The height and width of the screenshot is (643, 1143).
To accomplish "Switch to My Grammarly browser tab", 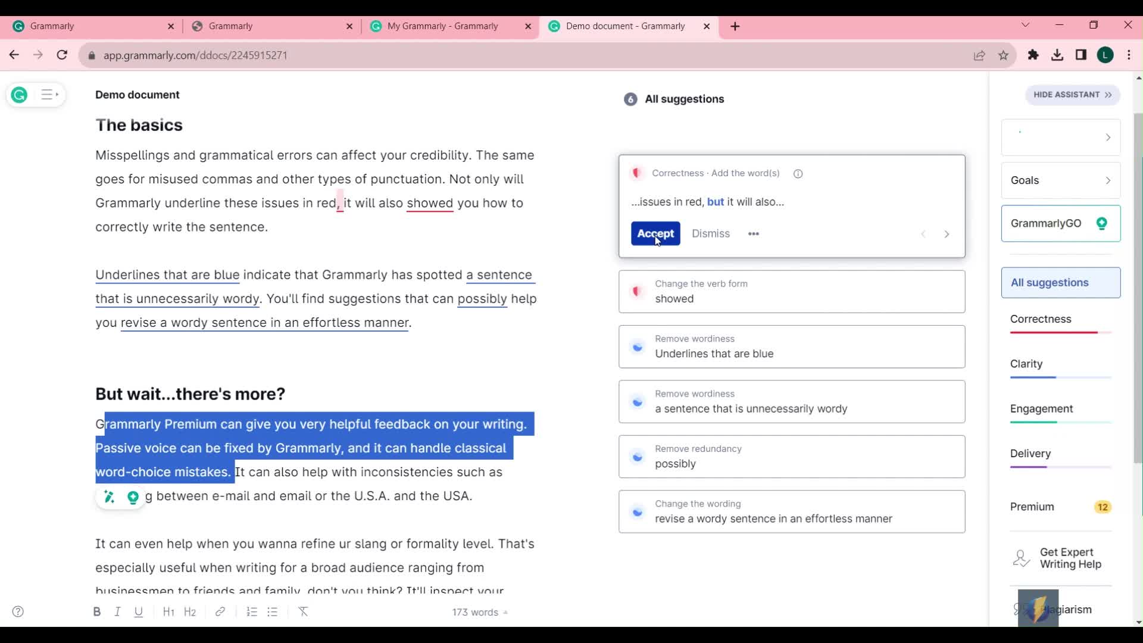I will point(451,26).
